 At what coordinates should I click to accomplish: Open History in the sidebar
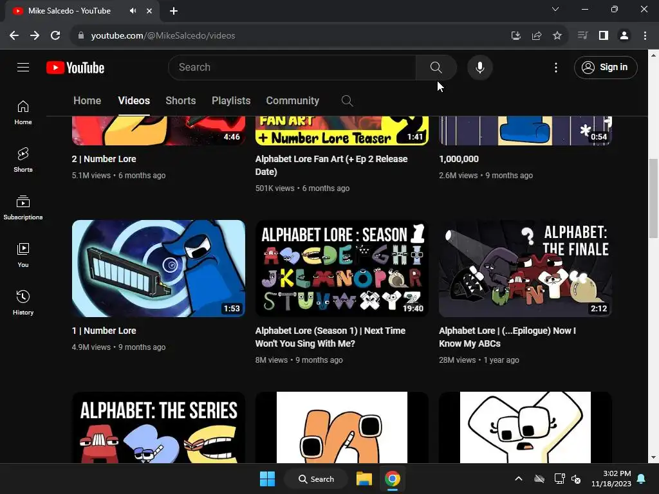[x=23, y=302]
